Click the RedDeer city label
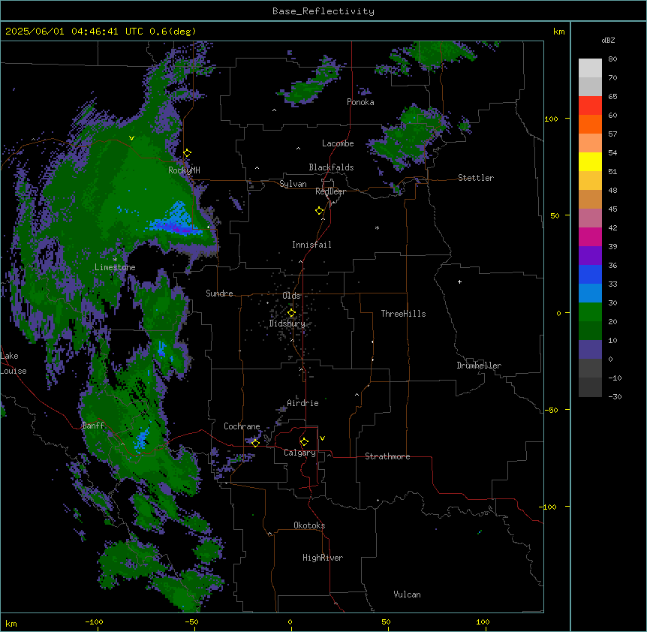Viewport: 647px width, 632px height. (331, 191)
